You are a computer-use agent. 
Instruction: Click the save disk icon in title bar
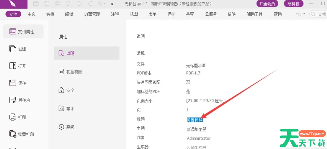pyautogui.click(x=47, y=4)
